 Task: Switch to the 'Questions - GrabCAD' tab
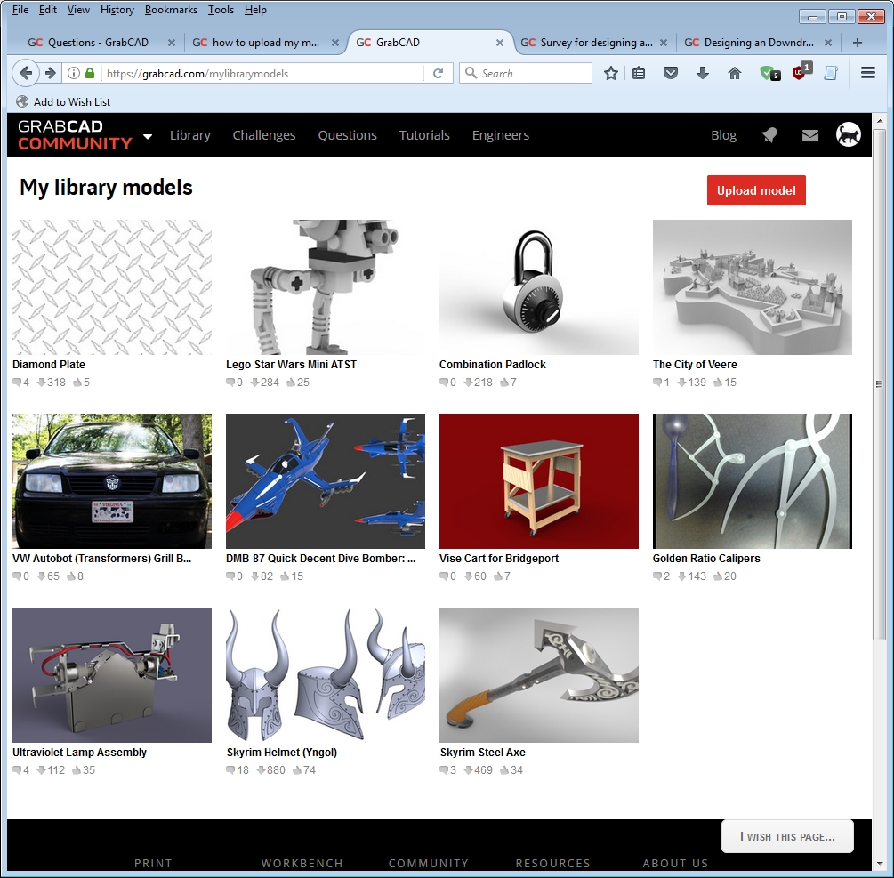[x=98, y=43]
